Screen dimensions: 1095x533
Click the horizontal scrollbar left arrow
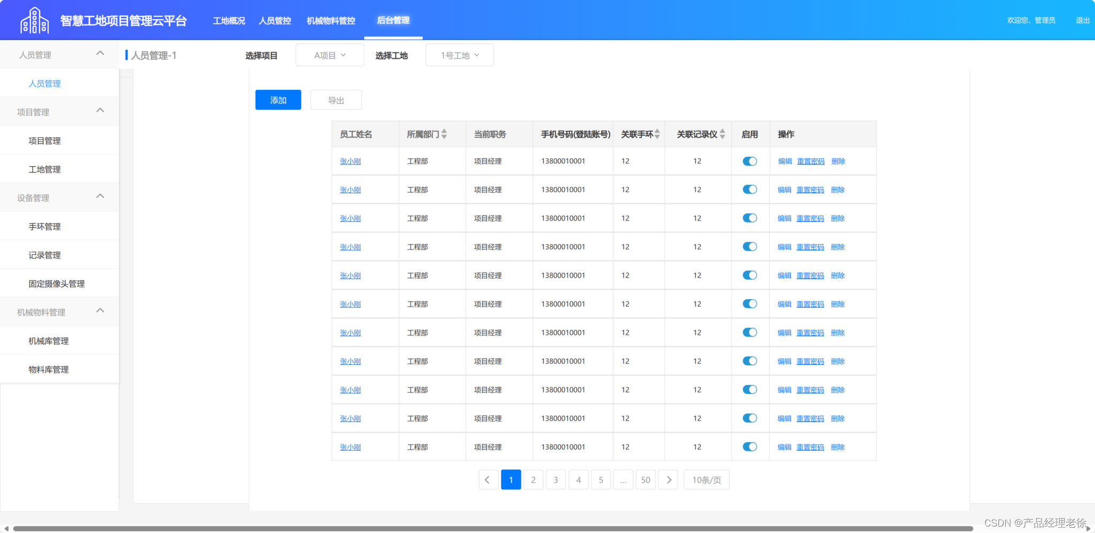[x=6, y=528]
